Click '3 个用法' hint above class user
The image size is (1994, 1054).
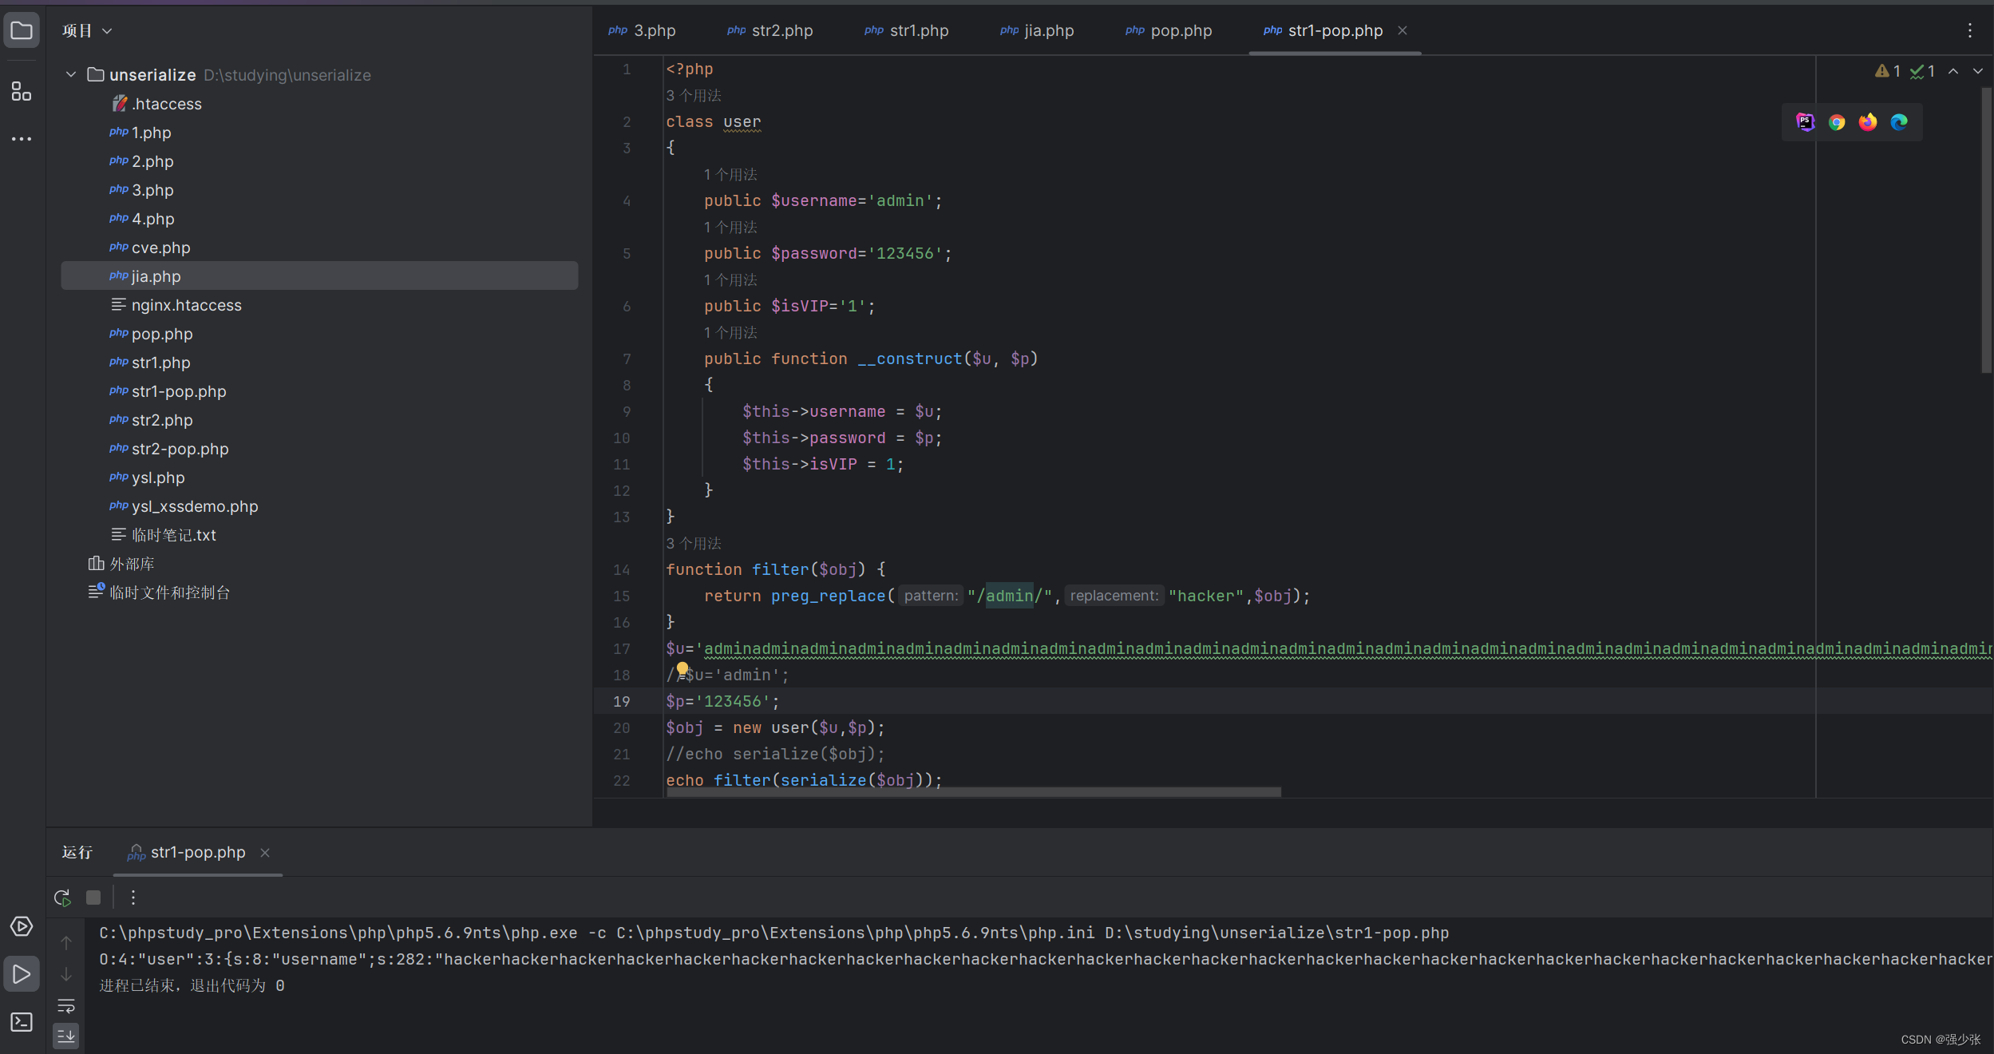(x=694, y=95)
